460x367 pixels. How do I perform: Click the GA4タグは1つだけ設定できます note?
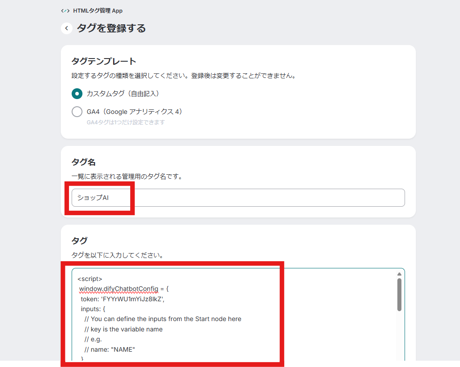click(x=126, y=122)
